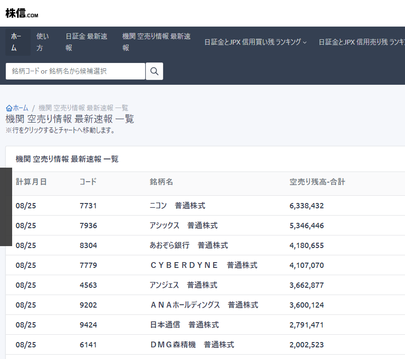Click the home icon in breadcrumb
405x359 pixels.
[9, 108]
